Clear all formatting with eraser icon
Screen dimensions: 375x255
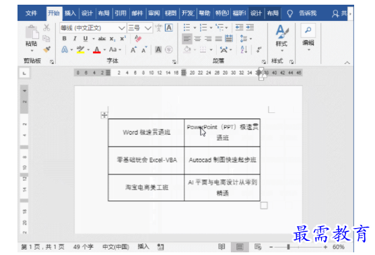coord(138,38)
